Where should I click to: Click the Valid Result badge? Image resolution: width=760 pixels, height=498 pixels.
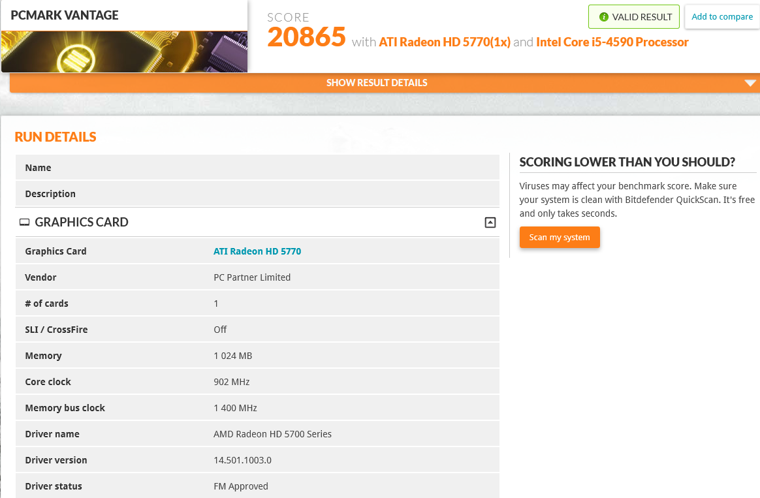(x=633, y=17)
